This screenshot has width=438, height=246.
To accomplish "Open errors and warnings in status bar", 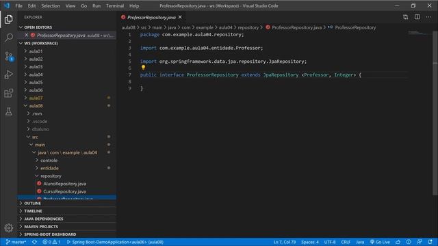I will (51, 242).
